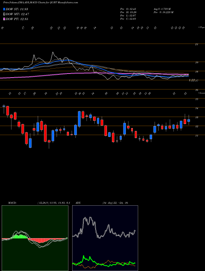This screenshot has height=271, width=205.
Task: Click the 15 price axis label
Action: coord(196,99)
